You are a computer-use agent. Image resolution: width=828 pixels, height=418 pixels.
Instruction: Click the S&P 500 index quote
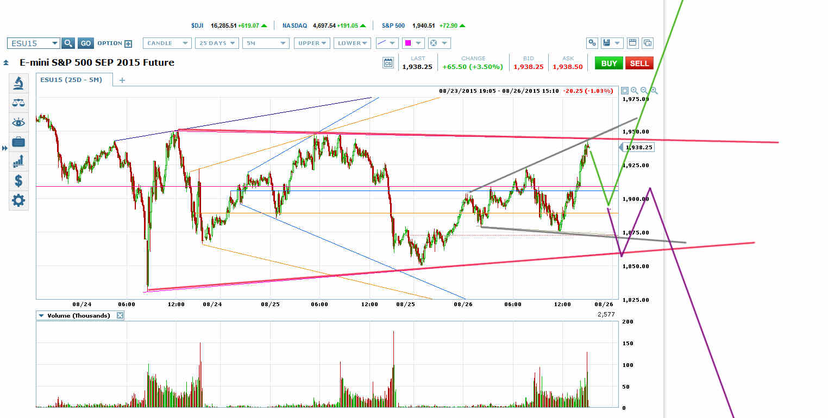(423, 25)
